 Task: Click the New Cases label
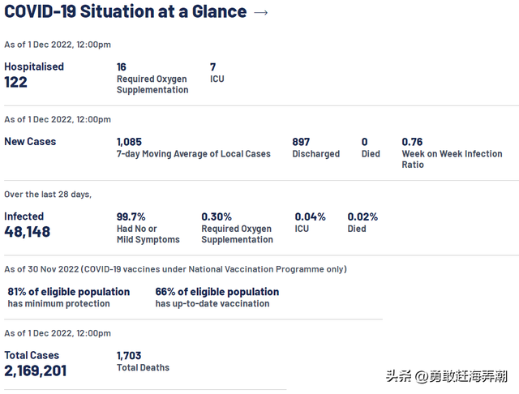(x=30, y=141)
